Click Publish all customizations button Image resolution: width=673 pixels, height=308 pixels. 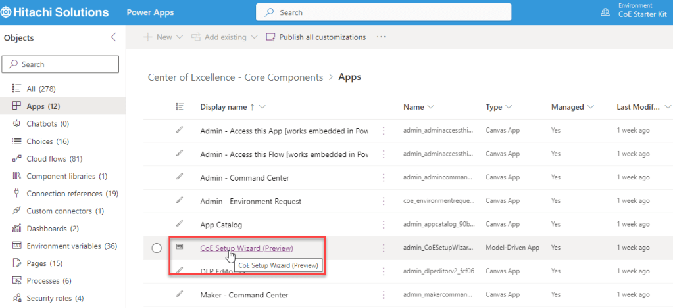(x=316, y=37)
